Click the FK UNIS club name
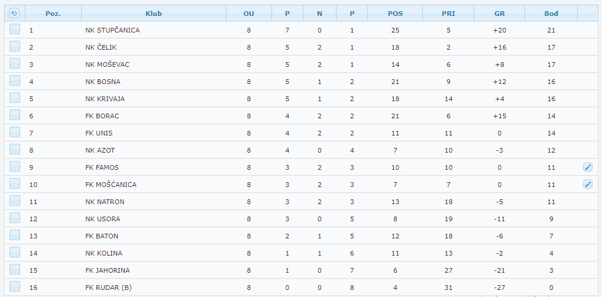The width and height of the screenshot is (602, 297). click(x=99, y=133)
